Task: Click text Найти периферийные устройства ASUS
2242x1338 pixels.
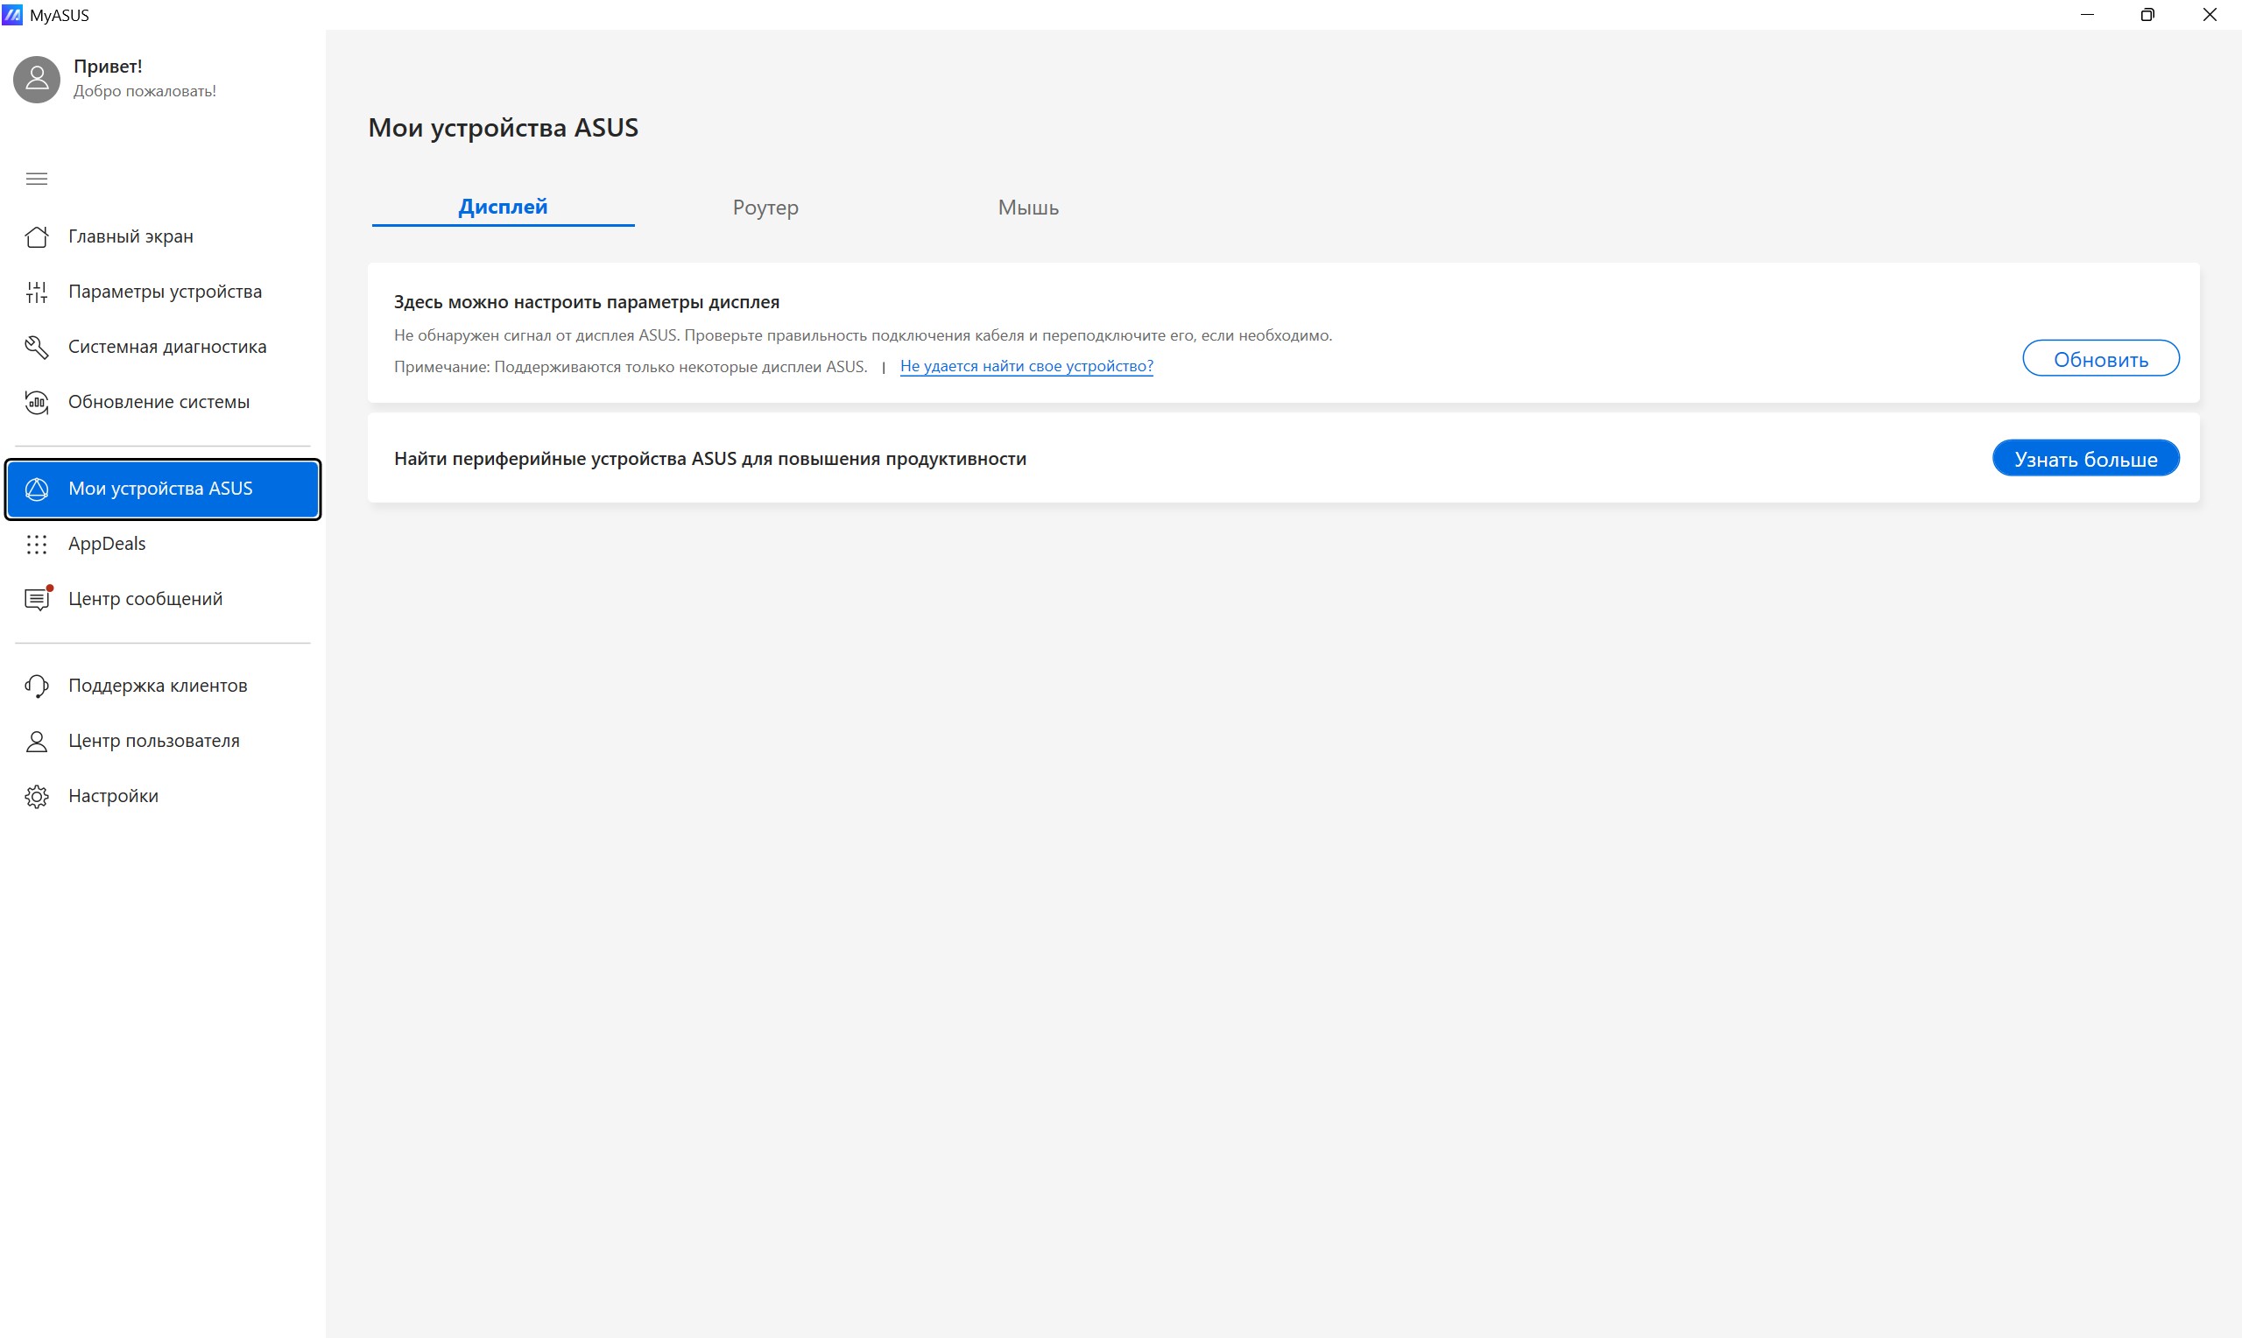Action: 710,459
